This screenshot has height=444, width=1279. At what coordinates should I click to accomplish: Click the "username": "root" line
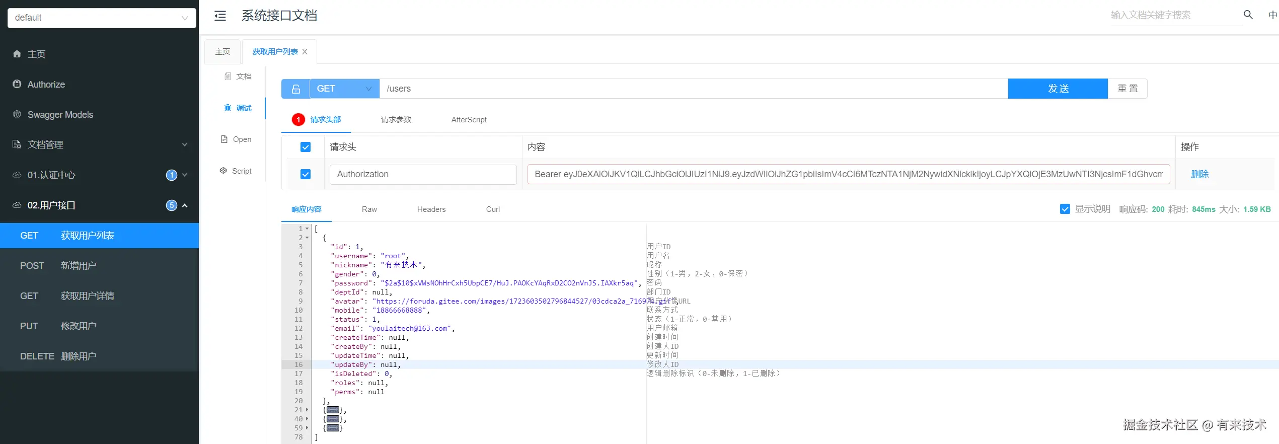[370, 256]
